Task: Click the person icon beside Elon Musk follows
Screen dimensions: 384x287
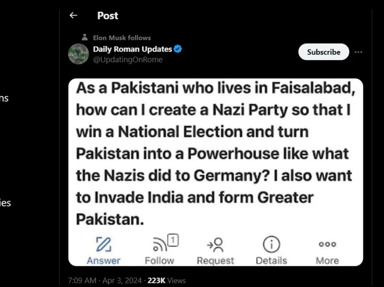Action: pyautogui.click(x=84, y=37)
